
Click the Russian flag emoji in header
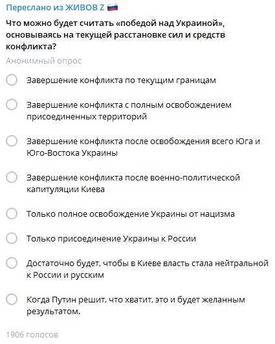click(x=113, y=7)
